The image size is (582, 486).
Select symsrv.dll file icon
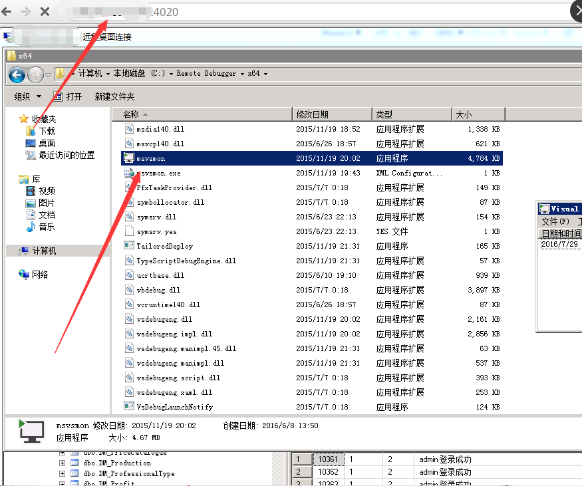coord(129,216)
